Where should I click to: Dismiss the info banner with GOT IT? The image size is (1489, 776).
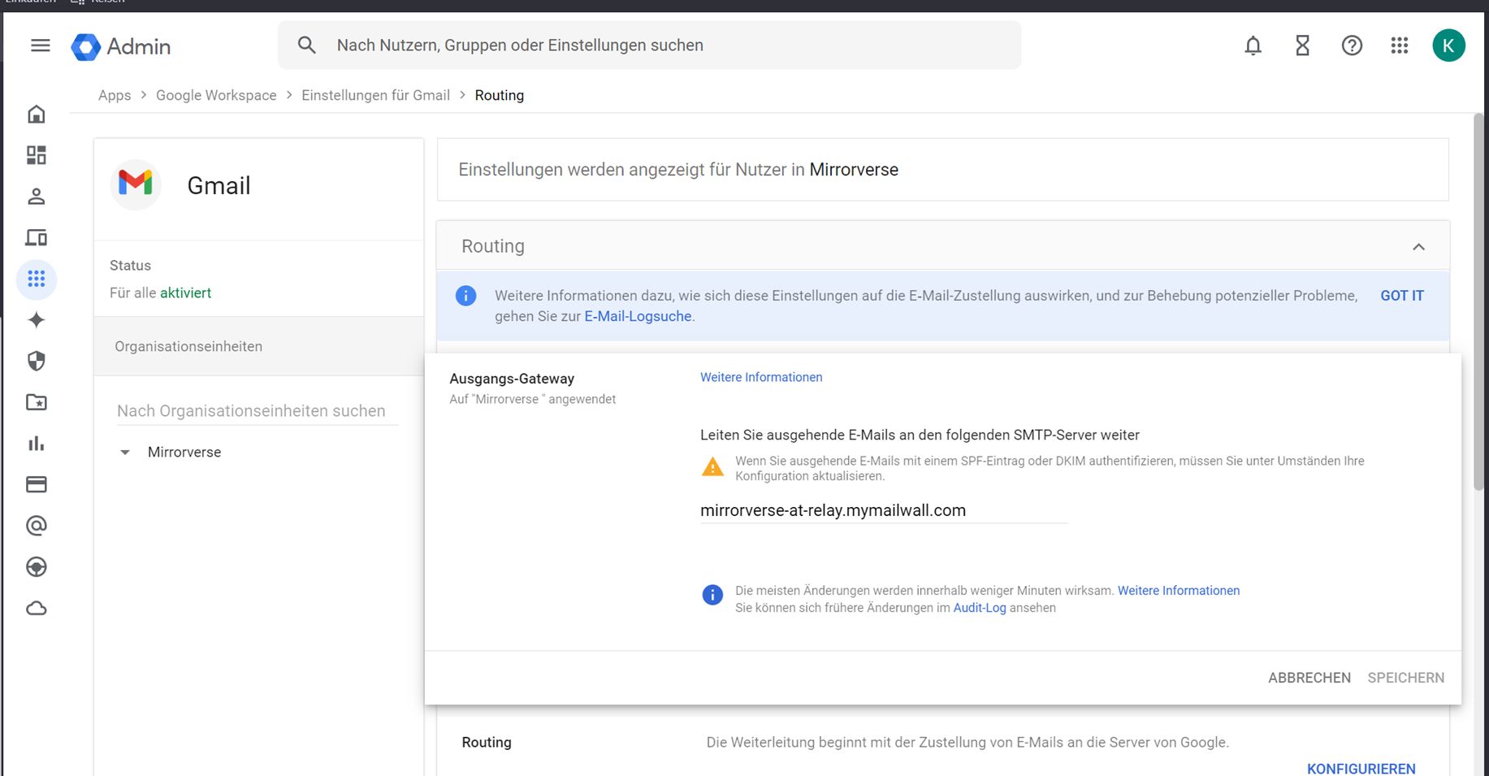1401,296
